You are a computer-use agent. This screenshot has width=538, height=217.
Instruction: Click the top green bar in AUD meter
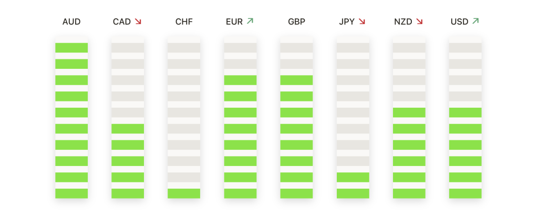pyautogui.click(x=71, y=48)
